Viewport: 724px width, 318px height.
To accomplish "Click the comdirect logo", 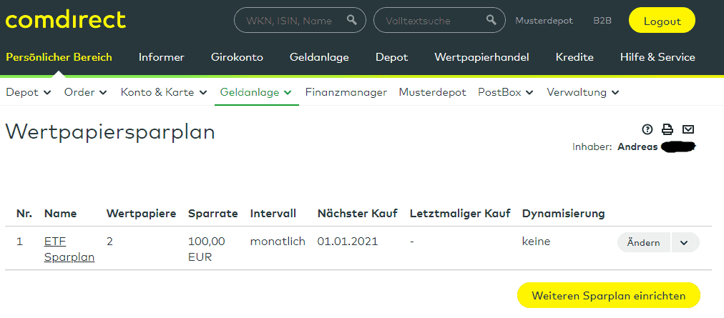I will [66, 20].
